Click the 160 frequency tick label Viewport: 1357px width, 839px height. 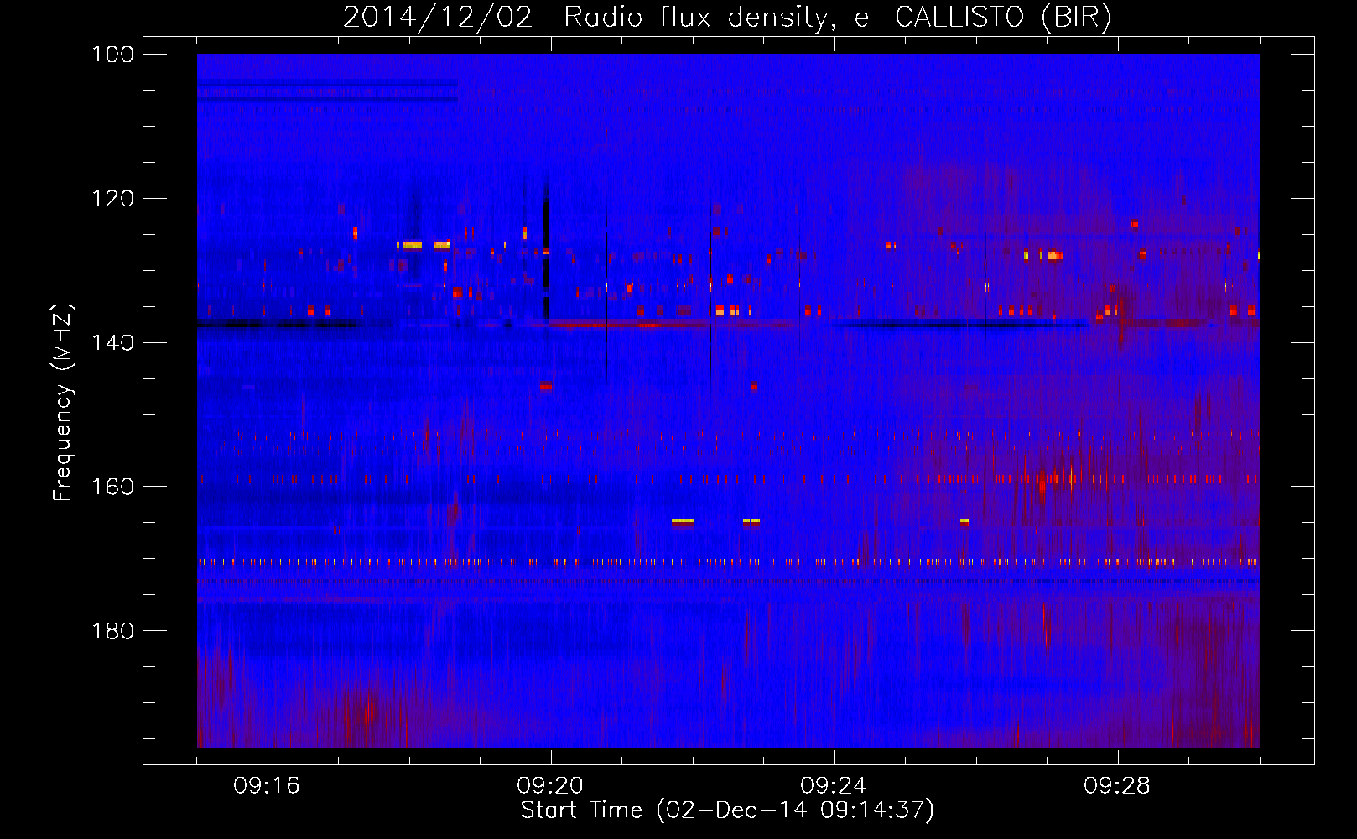114,487
